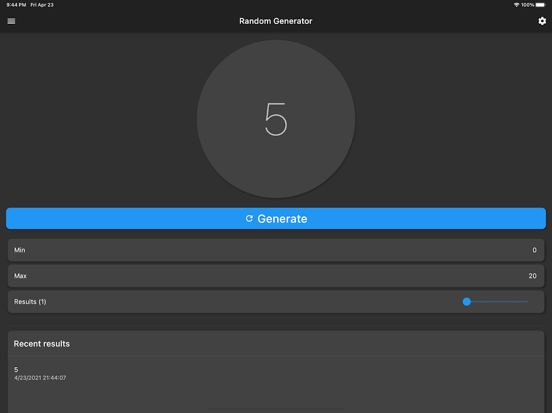The width and height of the screenshot is (552, 413).
Task: Select the recent result entry 5
Action: [276, 374]
